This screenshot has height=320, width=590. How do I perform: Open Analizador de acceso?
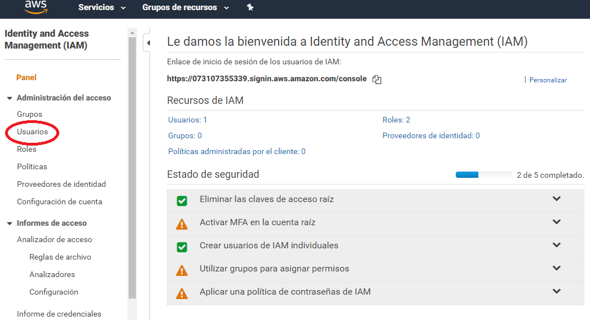click(54, 239)
